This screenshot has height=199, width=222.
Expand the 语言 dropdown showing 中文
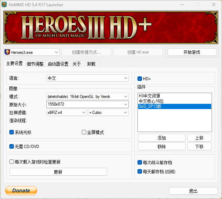click(x=88, y=78)
